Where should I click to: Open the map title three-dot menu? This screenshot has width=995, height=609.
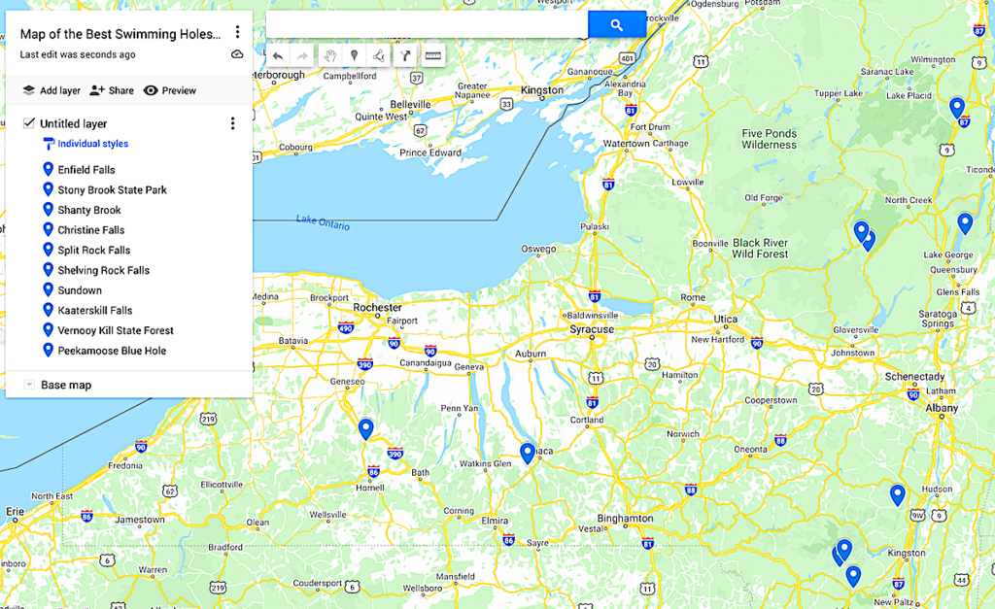coord(237,32)
